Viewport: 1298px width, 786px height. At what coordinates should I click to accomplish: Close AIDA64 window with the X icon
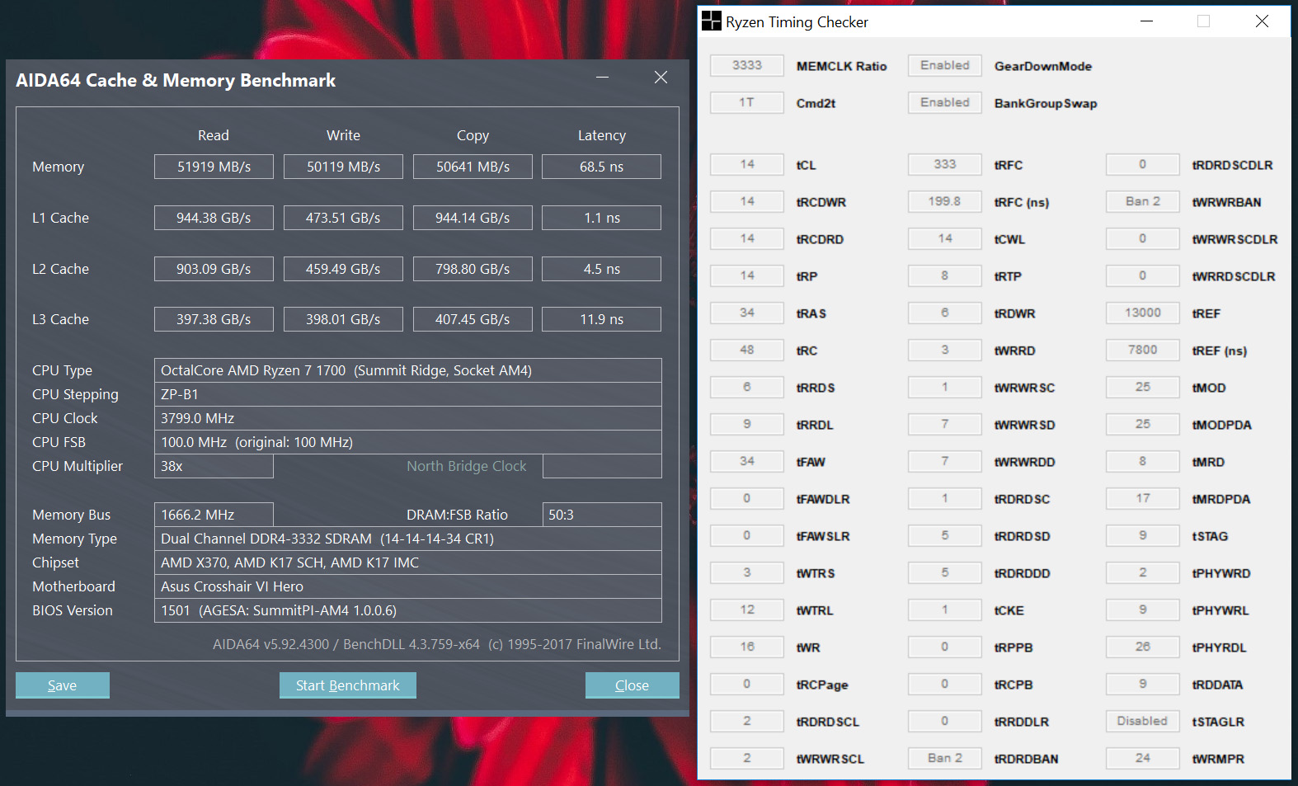click(x=661, y=78)
